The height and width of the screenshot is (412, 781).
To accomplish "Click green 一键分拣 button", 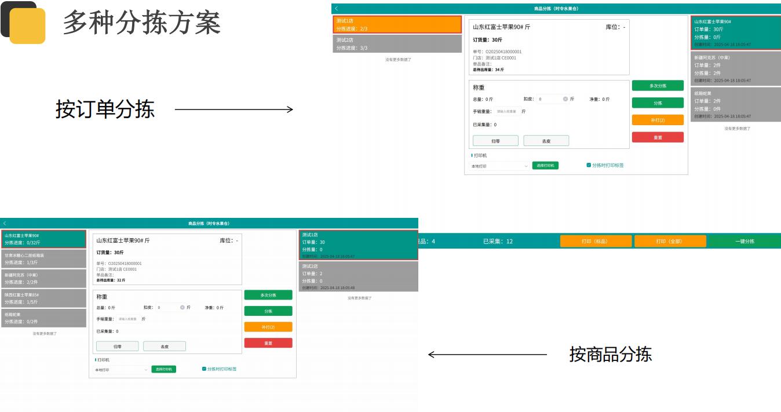I will tap(745, 241).
